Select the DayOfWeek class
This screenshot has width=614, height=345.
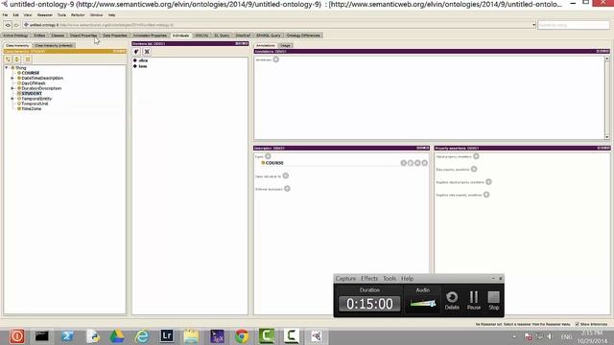34,83
